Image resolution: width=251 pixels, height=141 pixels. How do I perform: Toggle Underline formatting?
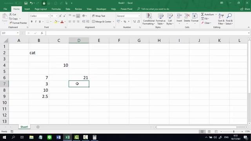click(40, 22)
